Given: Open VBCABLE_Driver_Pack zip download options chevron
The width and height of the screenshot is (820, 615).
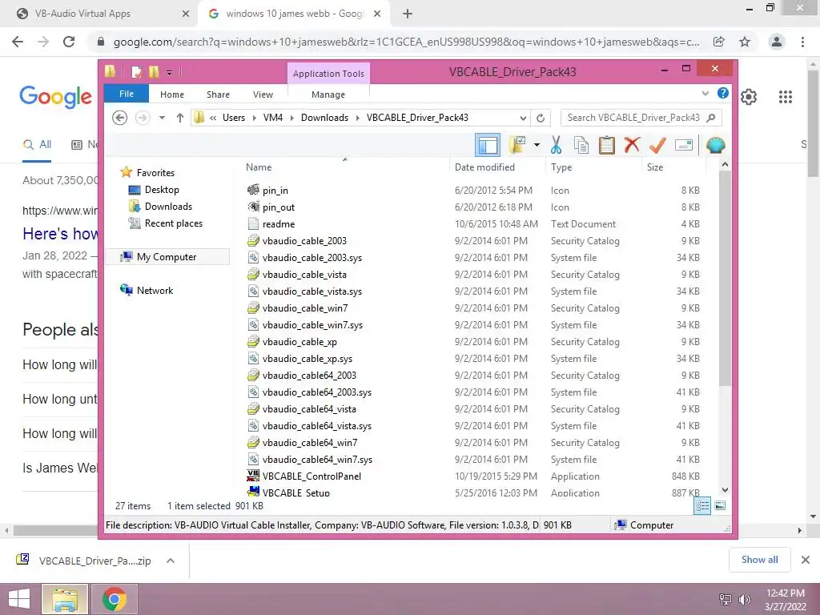Looking at the screenshot, I should pyautogui.click(x=170, y=561).
